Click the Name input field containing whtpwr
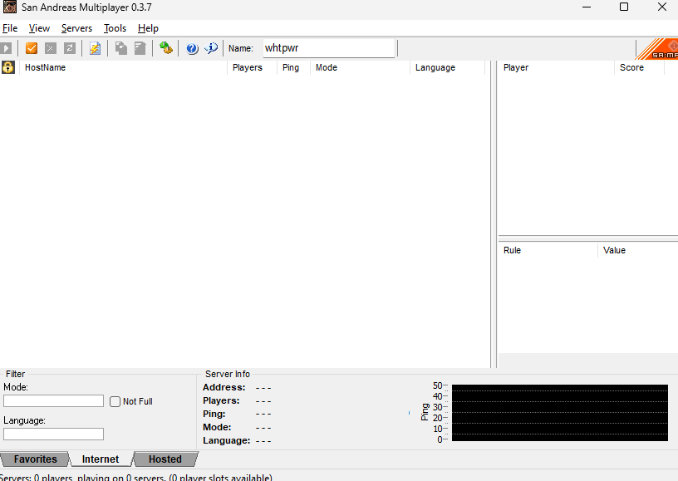This screenshot has width=678, height=481. pyautogui.click(x=328, y=48)
